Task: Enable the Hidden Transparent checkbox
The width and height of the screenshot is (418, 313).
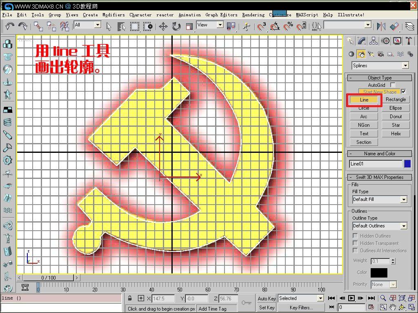Action: [x=355, y=243]
